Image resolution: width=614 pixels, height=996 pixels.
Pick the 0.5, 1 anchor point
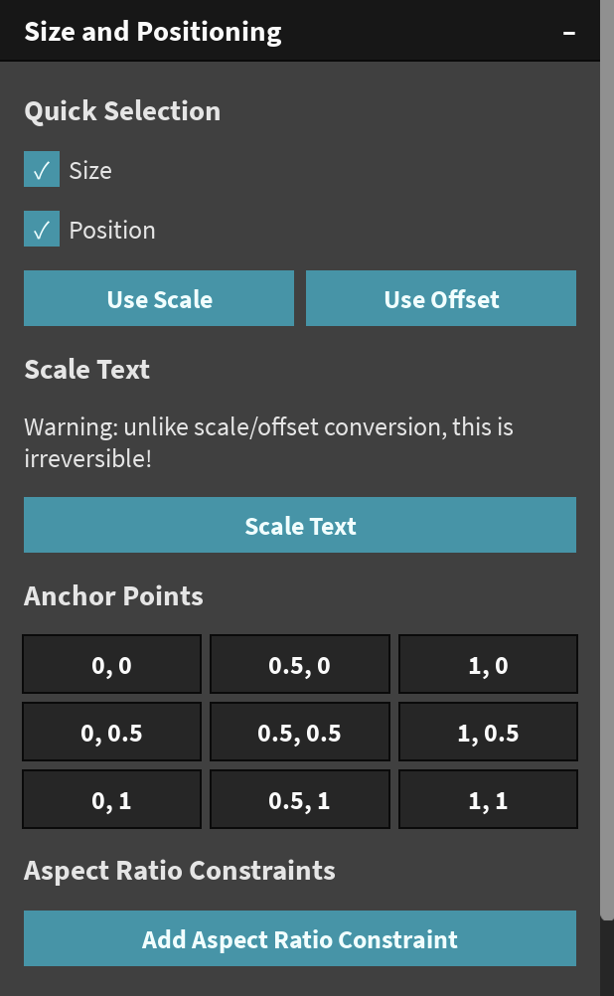coord(299,800)
